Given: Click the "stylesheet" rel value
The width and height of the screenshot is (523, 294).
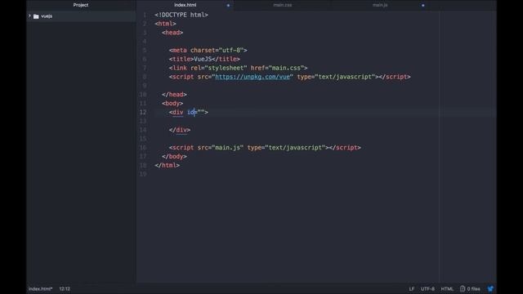Looking at the screenshot, I should coord(226,68).
